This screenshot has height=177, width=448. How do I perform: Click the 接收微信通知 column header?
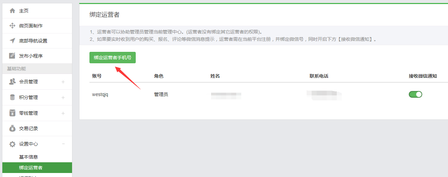tap(423, 76)
